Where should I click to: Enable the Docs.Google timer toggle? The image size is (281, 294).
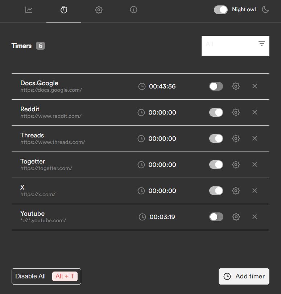pyautogui.click(x=216, y=86)
